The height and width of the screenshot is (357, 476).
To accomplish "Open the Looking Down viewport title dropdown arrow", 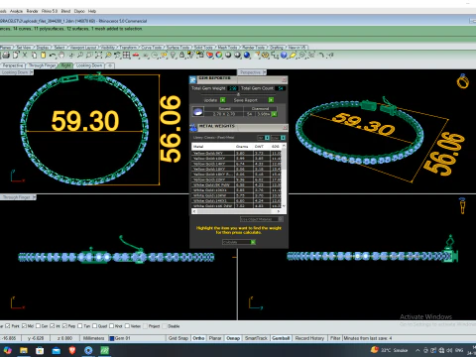I will click(x=32, y=72).
